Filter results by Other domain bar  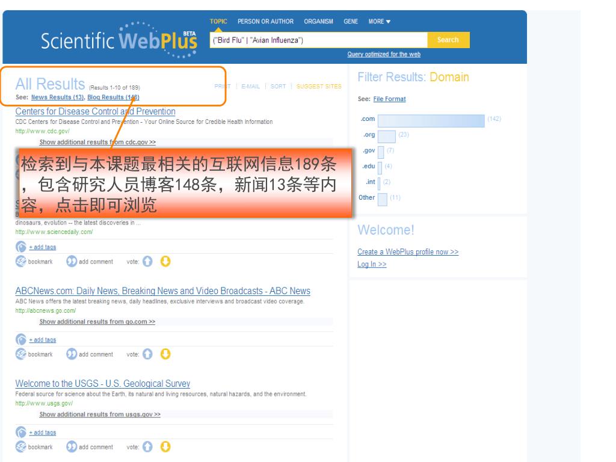tap(382, 199)
